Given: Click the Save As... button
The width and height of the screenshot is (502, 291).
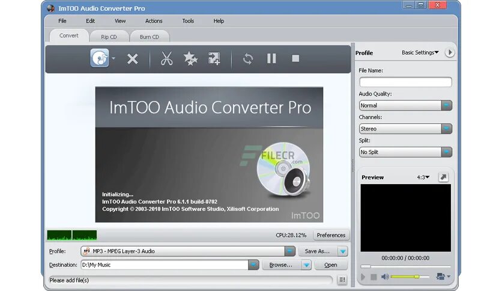Looking at the screenshot, I should [x=318, y=251].
